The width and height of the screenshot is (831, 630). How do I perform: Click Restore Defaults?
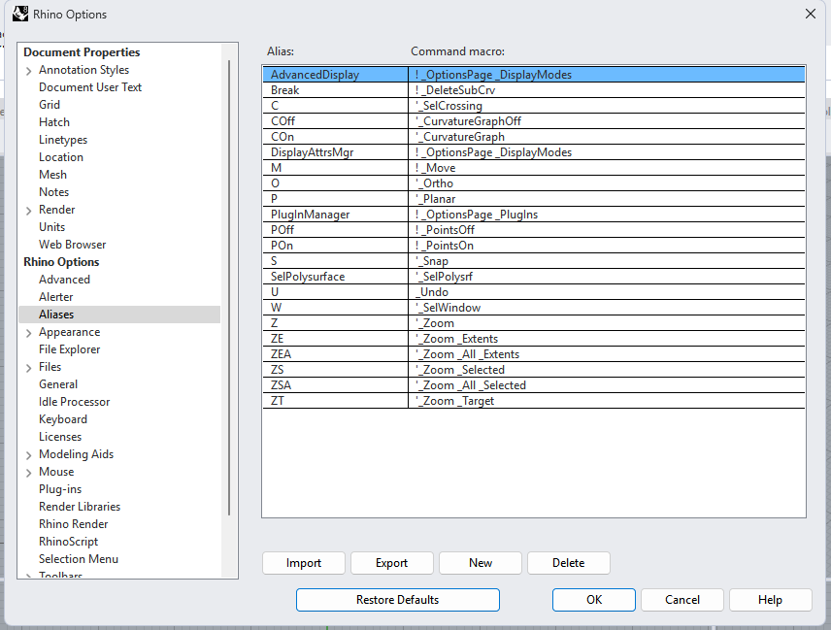click(x=397, y=600)
